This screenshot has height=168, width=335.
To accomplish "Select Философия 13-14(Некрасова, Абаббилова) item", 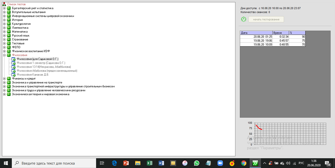I will coord(44,67).
